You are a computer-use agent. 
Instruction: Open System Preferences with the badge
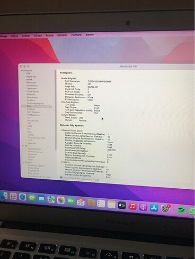tap(165, 209)
